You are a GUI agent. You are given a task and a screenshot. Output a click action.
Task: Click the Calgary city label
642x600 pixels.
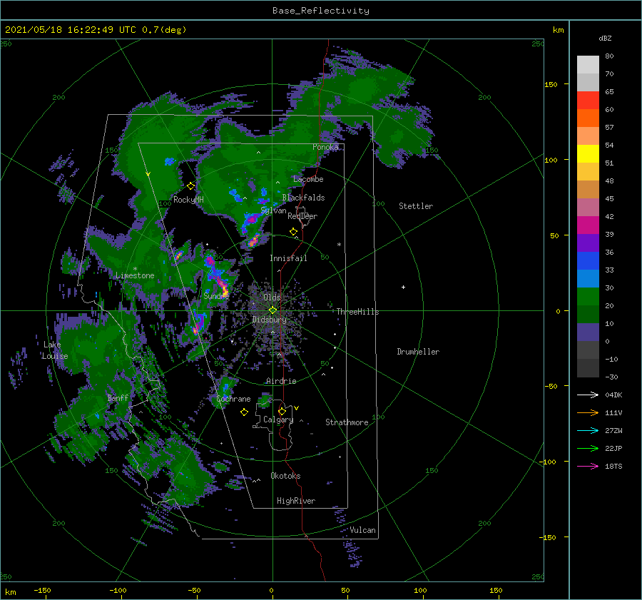coord(278,420)
